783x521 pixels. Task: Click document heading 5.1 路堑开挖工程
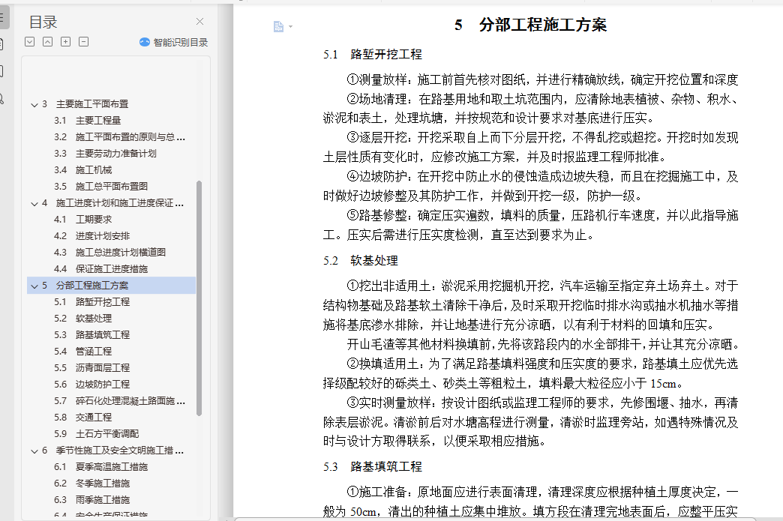(373, 55)
